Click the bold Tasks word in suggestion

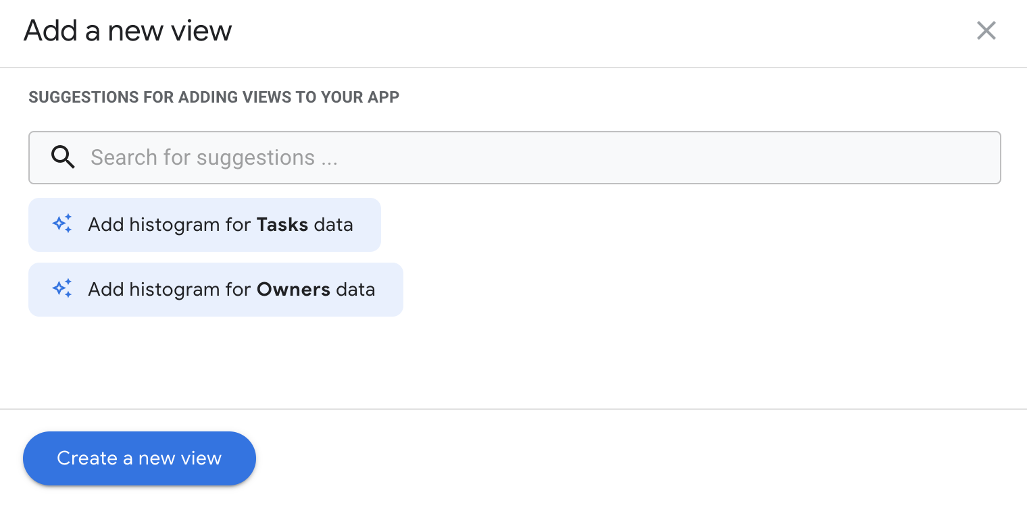click(x=282, y=225)
